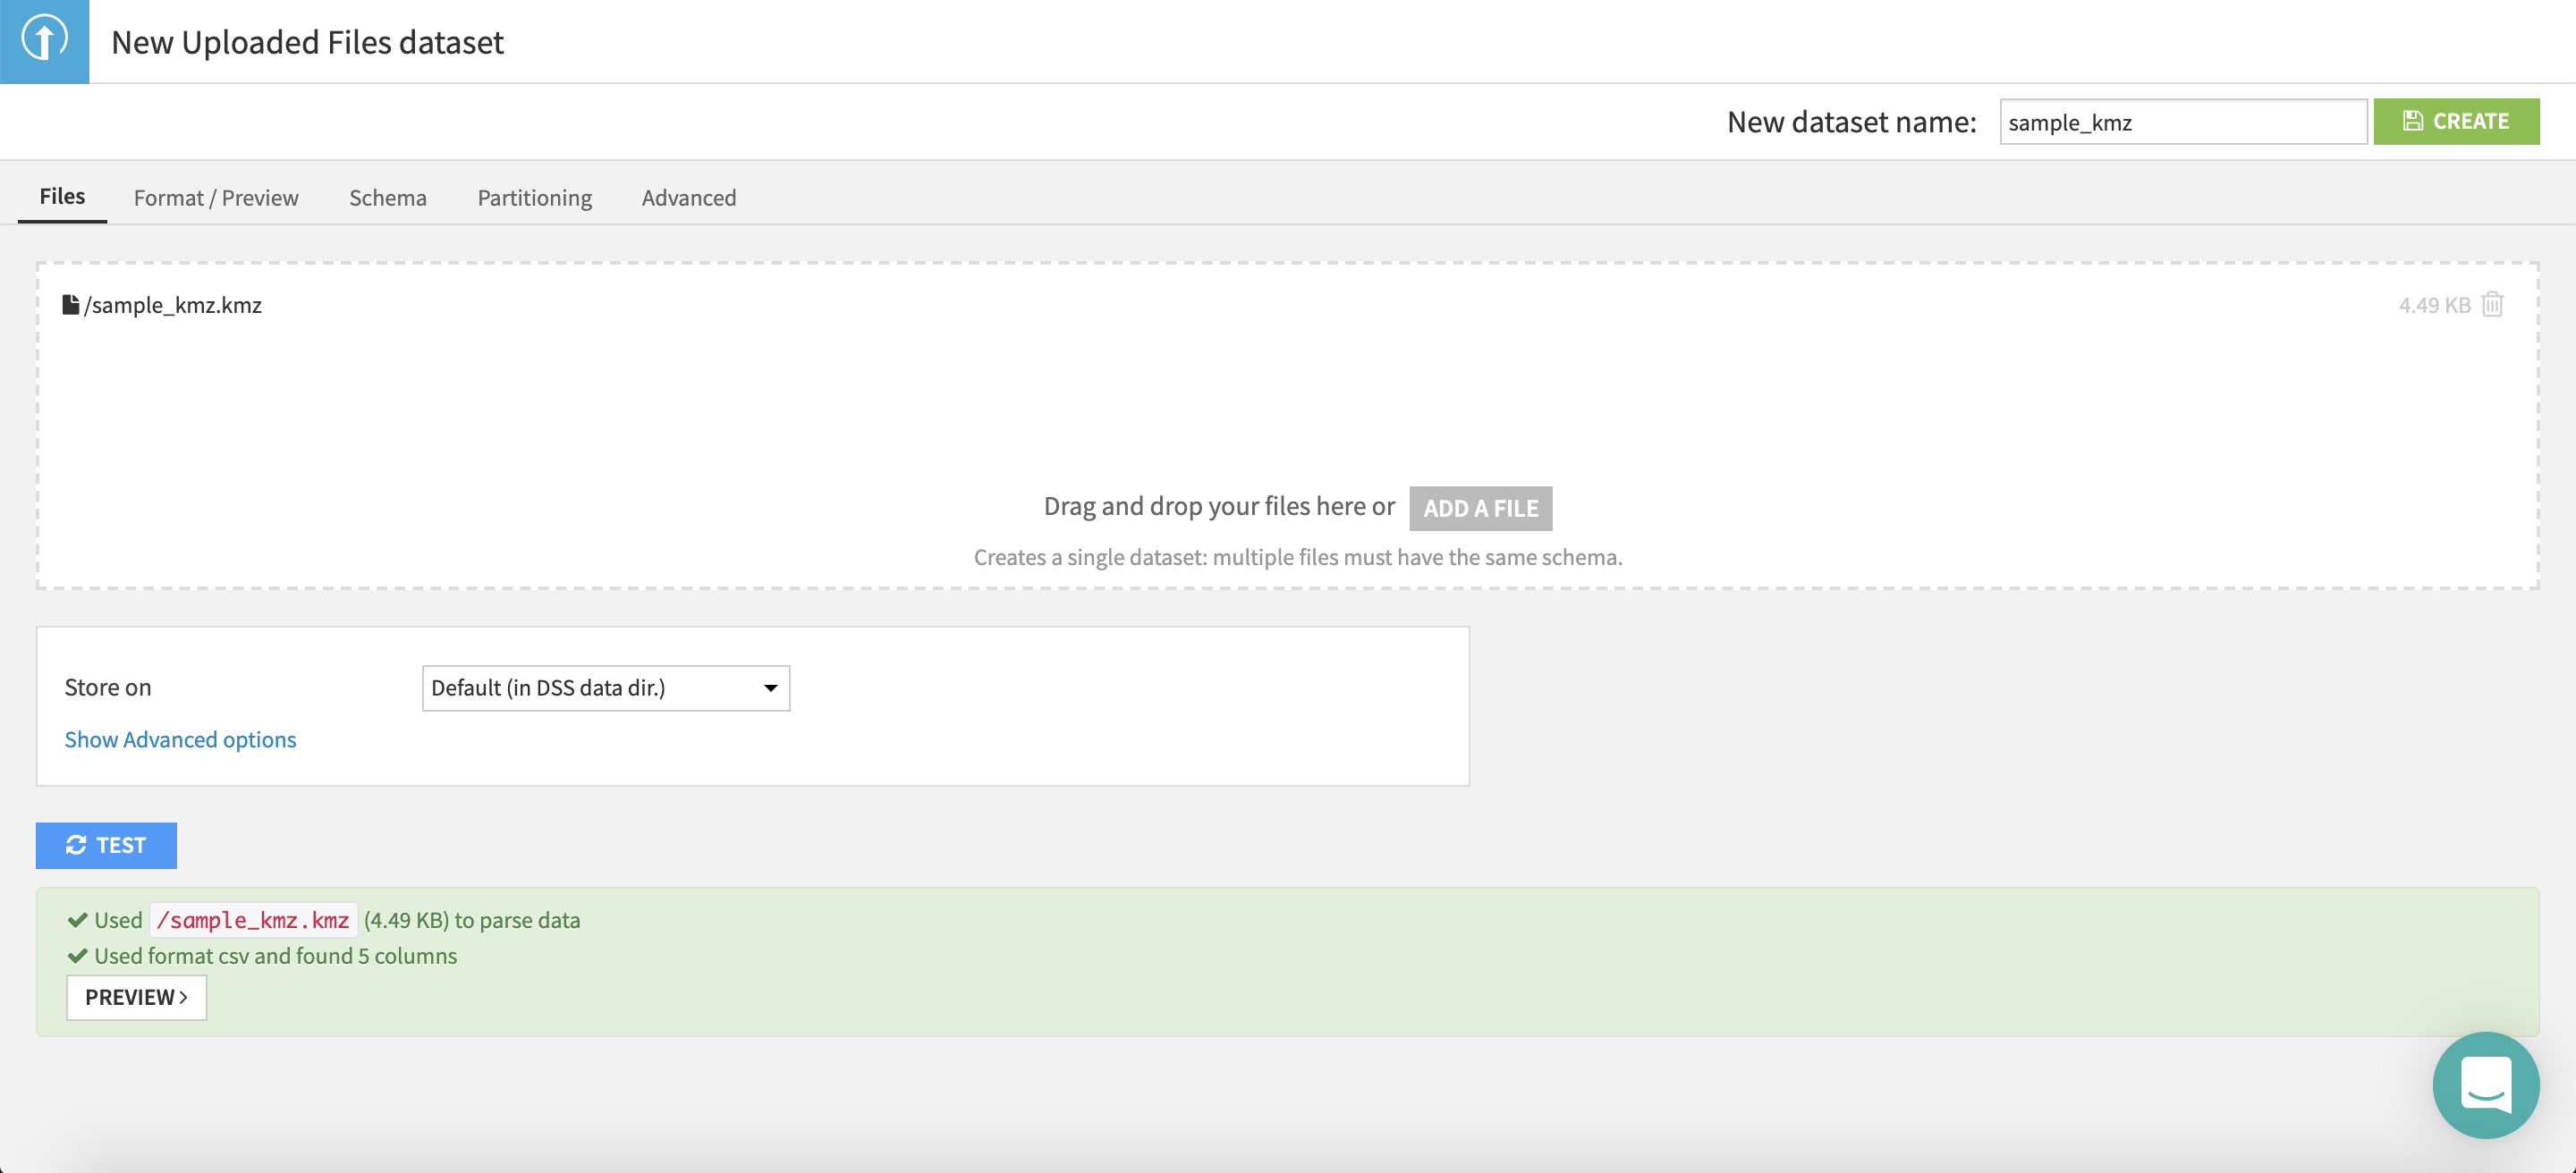The image size is (2576, 1173).
Task: Open the chat support bubble
Action: point(2485,1084)
